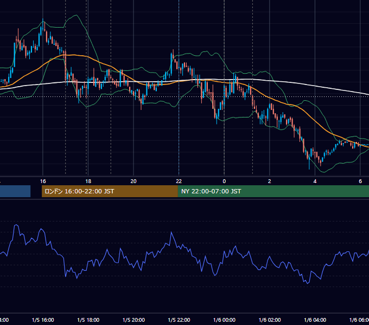Click the 20 hour label on upper axis
Image resolution: width=369 pixels, height=325 pixels.
133,181
